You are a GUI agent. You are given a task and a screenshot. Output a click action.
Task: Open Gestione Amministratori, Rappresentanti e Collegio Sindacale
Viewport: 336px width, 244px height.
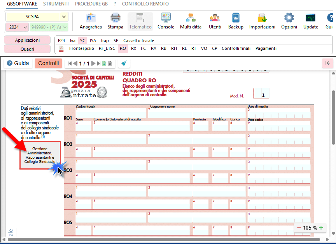(x=40, y=155)
